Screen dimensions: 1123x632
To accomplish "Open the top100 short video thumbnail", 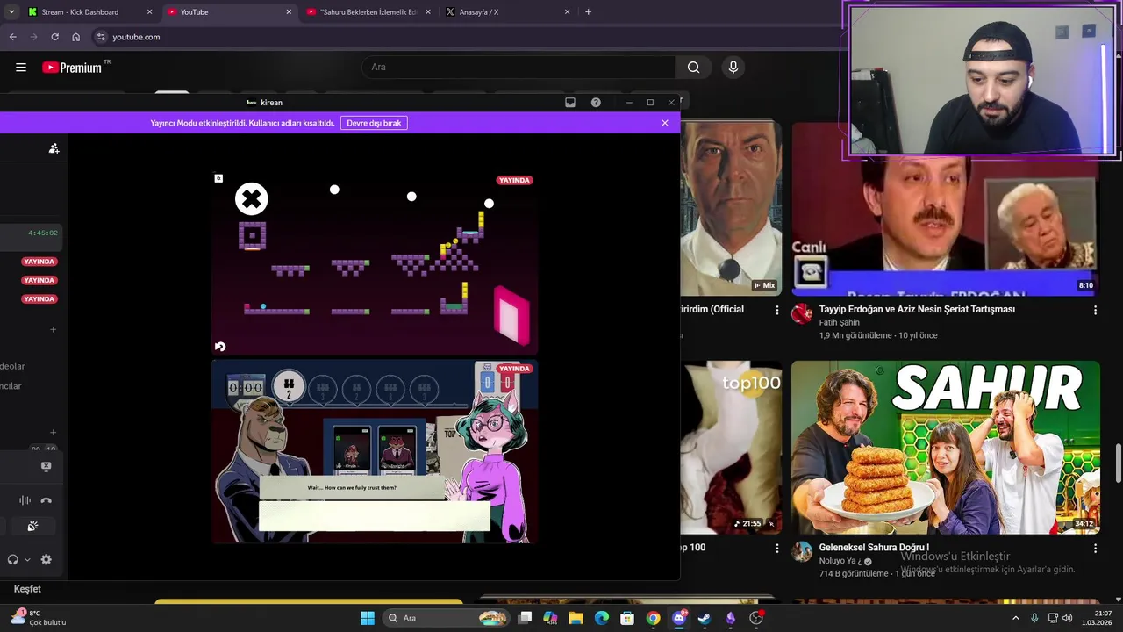I will tap(731, 447).
